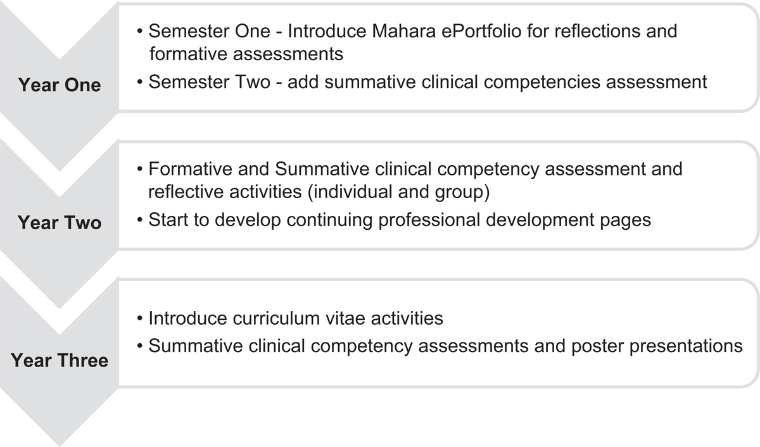Click poster presentations bullet text
The height and width of the screenshot is (447, 760).
[x=440, y=346]
